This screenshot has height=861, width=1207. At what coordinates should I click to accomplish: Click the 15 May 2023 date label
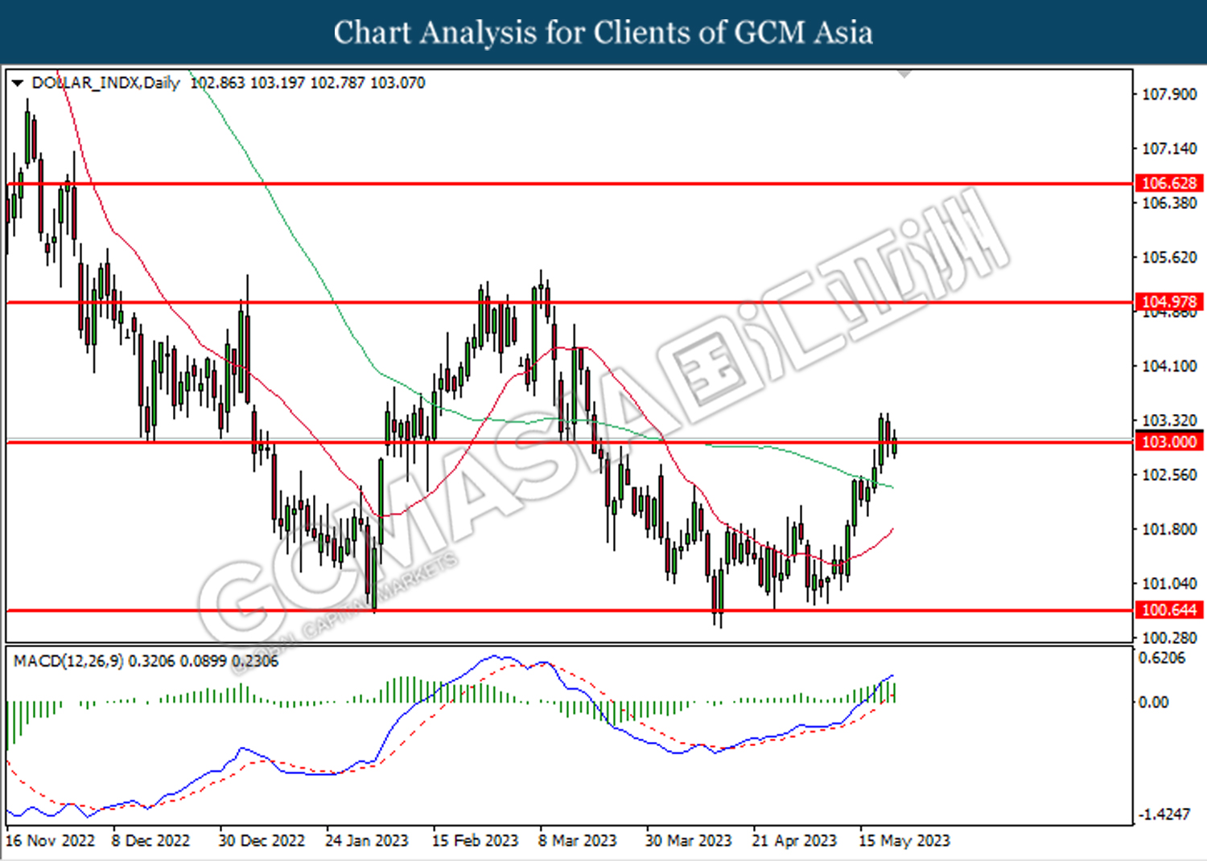[x=904, y=841]
